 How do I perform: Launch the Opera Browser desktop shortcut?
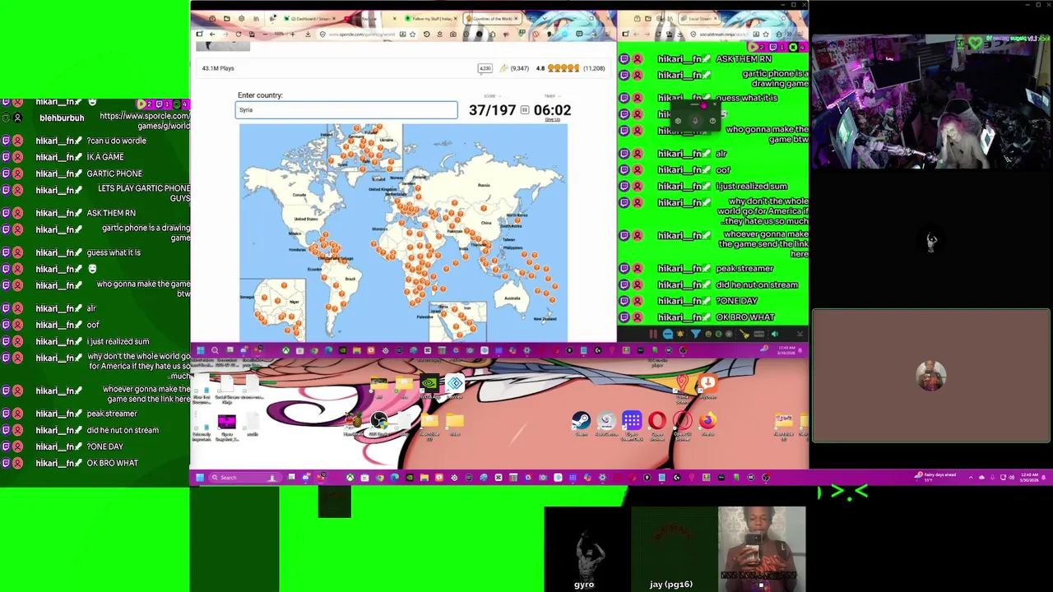tap(656, 425)
